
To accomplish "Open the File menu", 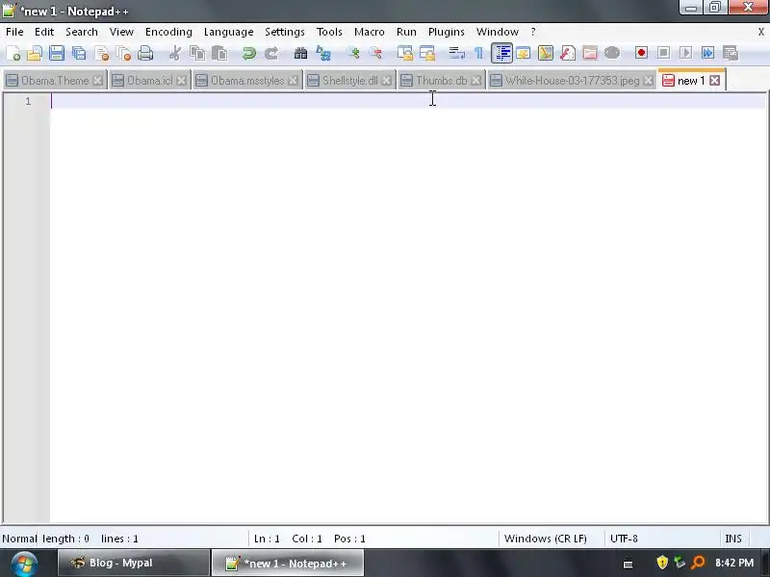I will pyautogui.click(x=14, y=32).
